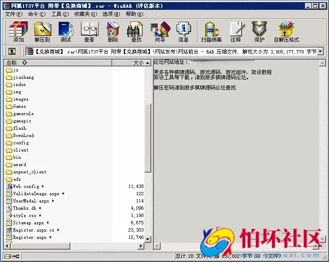Click the style.css file icon
The width and height of the screenshot is (329, 262).
point(9,215)
